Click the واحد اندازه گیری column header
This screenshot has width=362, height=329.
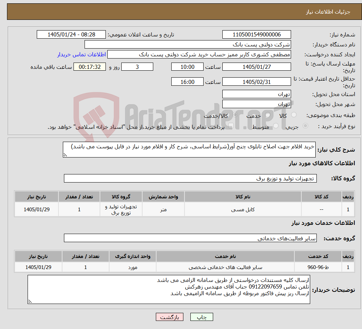(133, 257)
